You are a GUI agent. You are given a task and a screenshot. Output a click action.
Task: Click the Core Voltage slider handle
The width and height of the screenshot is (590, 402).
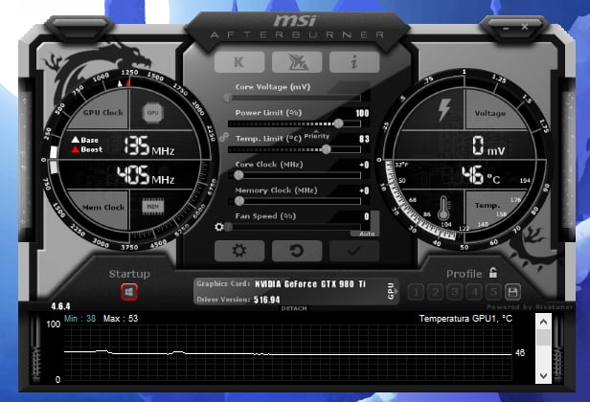click(228, 98)
